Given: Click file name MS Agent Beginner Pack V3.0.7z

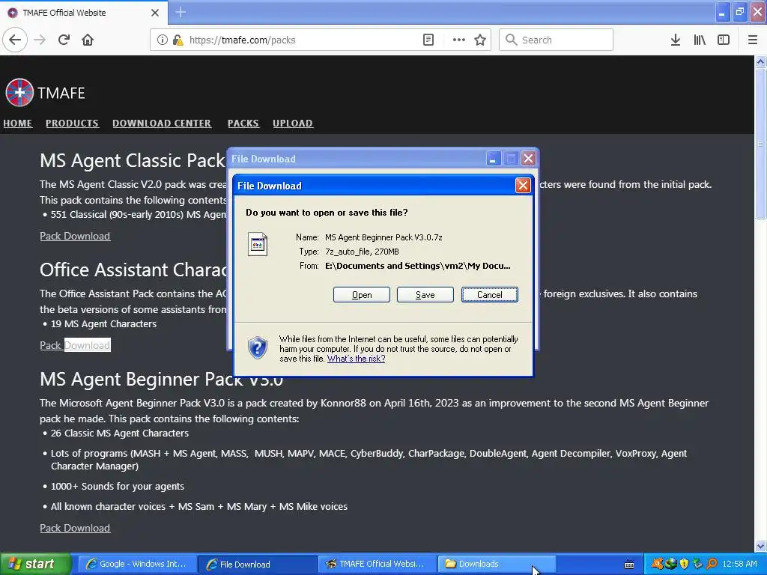Looking at the screenshot, I should (x=383, y=237).
